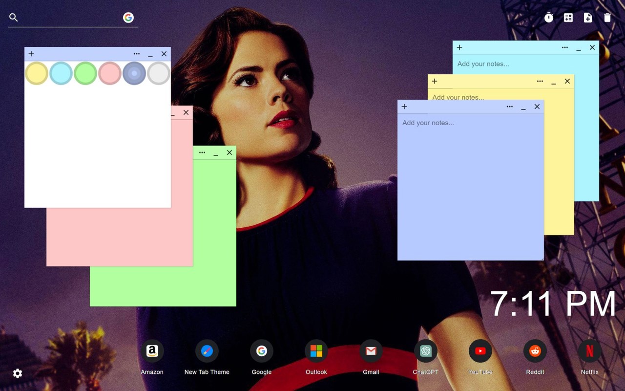
Task: Open the Google shortcut in the dock
Action: click(262, 351)
